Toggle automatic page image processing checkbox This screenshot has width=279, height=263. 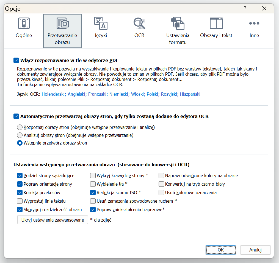[x=16, y=116]
